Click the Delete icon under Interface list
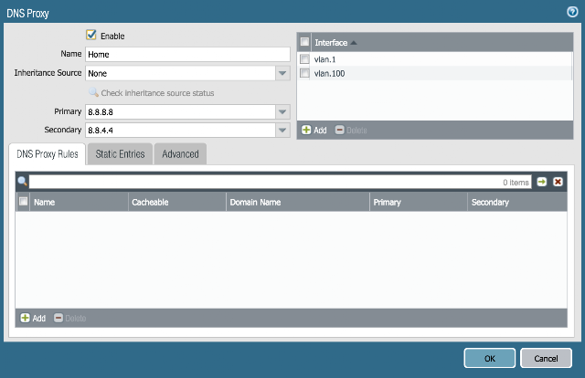 (339, 130)
